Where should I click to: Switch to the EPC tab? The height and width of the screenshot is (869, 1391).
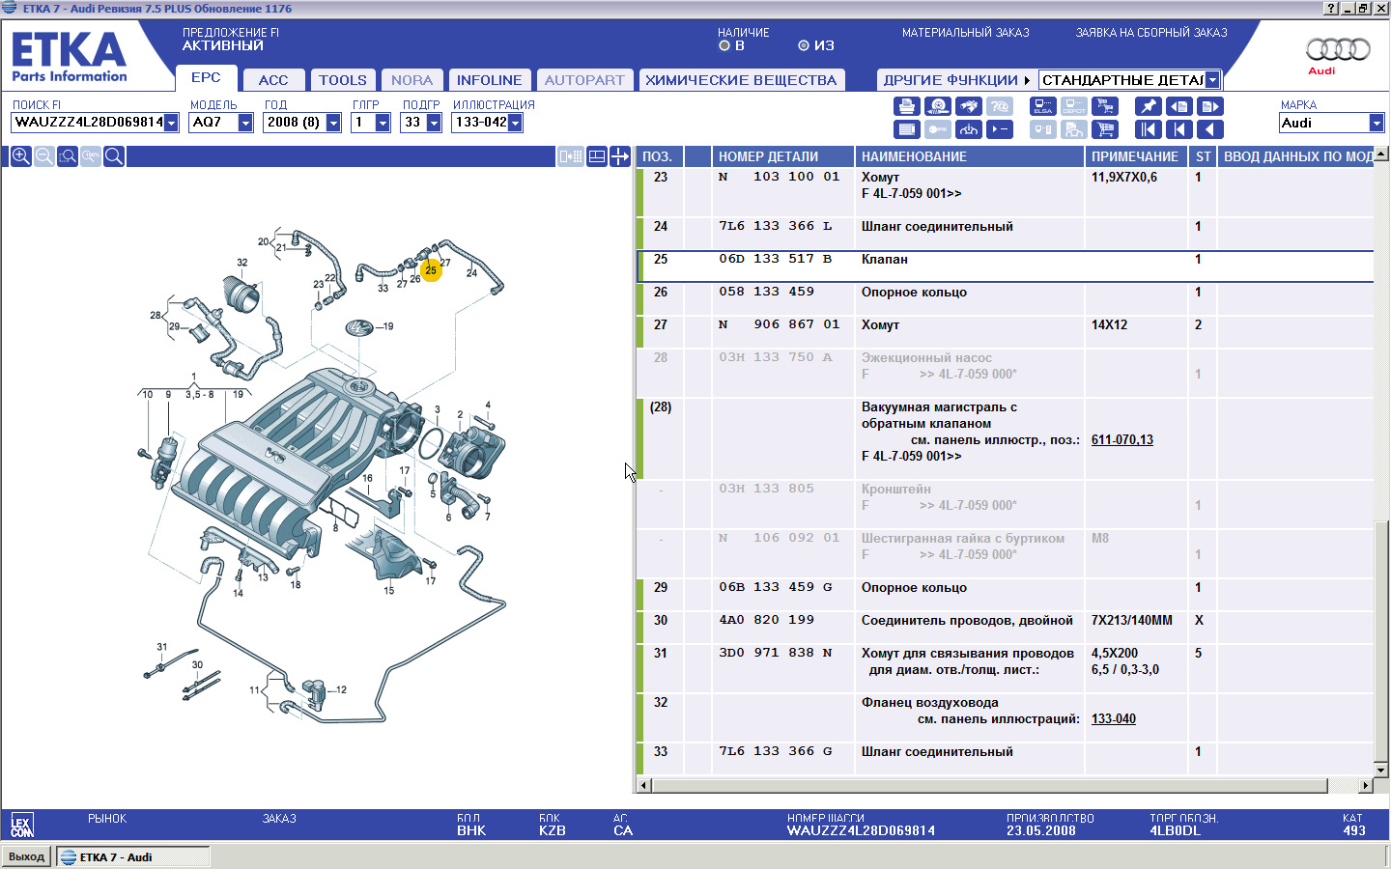pos(206,78)
